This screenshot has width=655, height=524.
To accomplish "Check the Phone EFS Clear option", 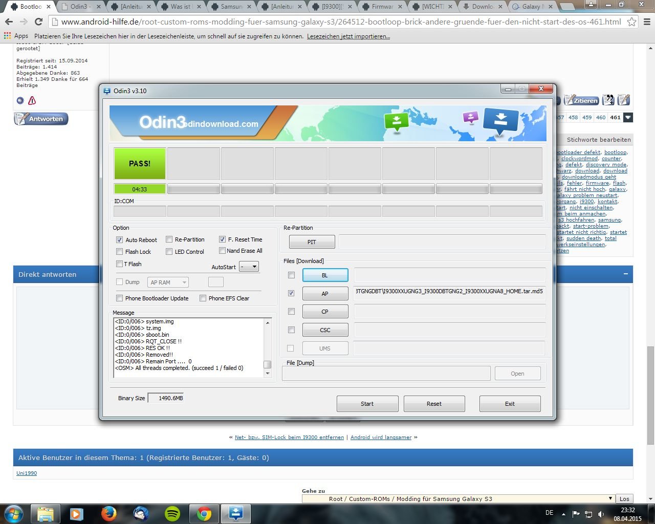I will pyautogui.click(x=203, y=298).
